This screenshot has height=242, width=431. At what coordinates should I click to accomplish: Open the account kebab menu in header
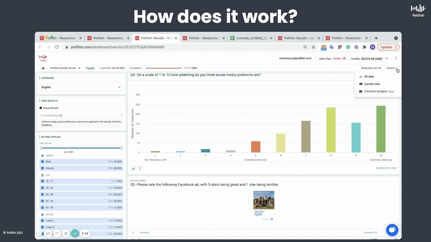coord(396,58)
